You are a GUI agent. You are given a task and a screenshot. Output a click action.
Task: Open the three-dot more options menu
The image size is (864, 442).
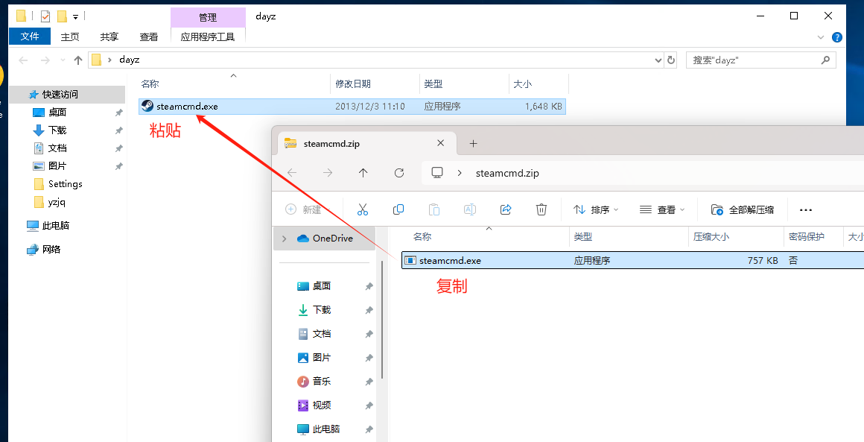(806, 210)
